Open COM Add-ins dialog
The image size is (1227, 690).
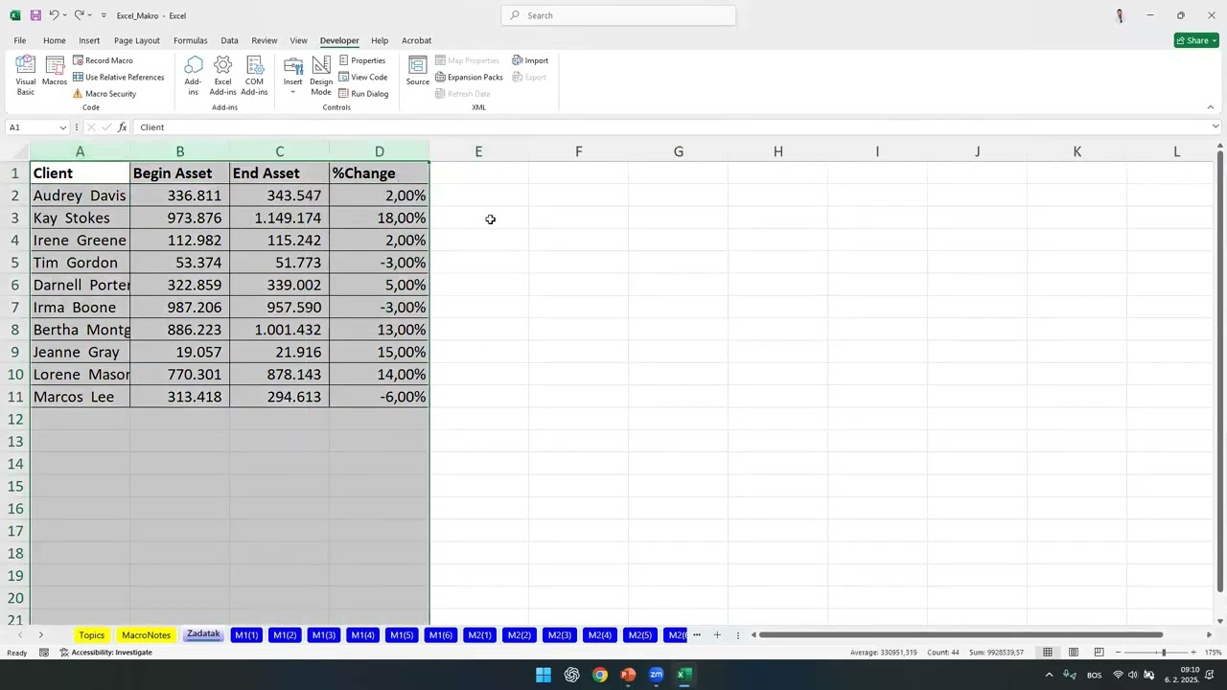click(255, 76)
